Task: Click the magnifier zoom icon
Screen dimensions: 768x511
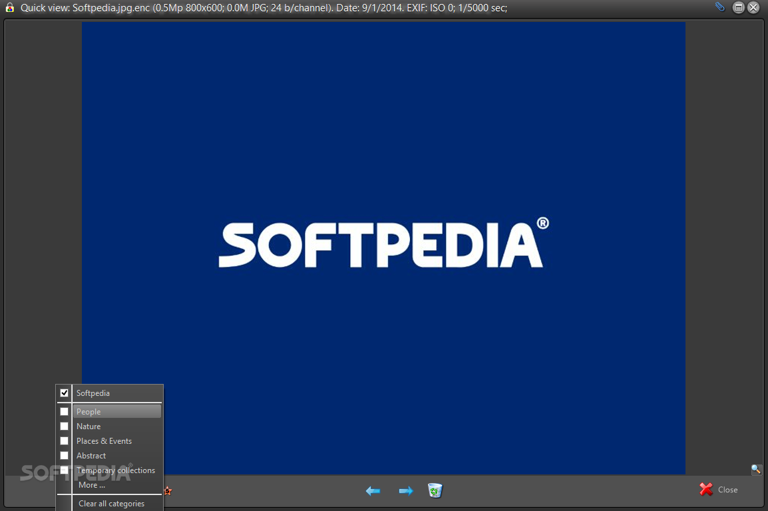Action: pos(756,469)
